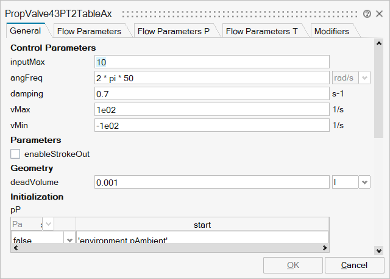
Task: Click the table's right scroll arrow
Action: pos(325,248)
